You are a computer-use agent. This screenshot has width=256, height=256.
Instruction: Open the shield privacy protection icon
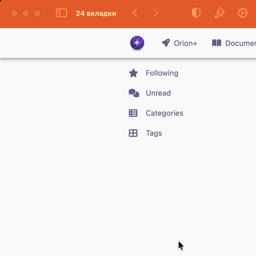(x=196, y=13)
